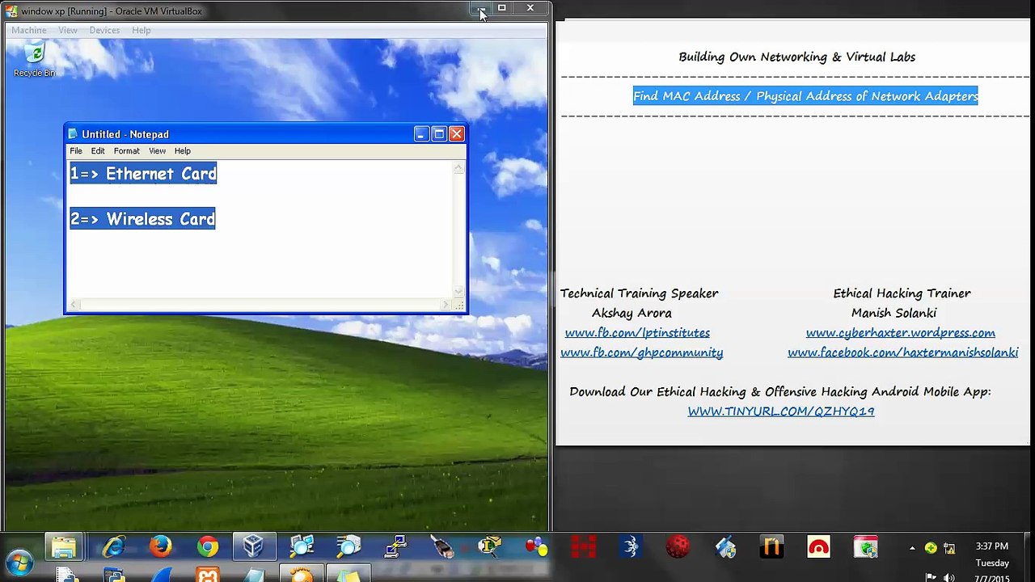Screen dimensions: 1035x582
Task: Click the highlighted 'Find MAC Address' heading
Action: click(x=805, y=96)
